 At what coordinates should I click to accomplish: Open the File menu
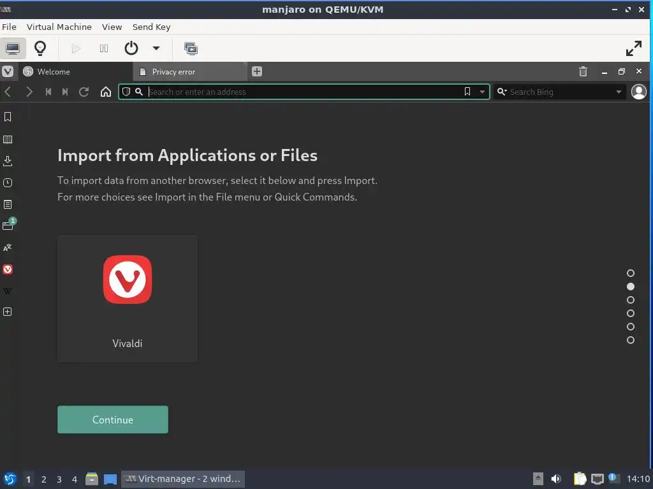point(9,27)
